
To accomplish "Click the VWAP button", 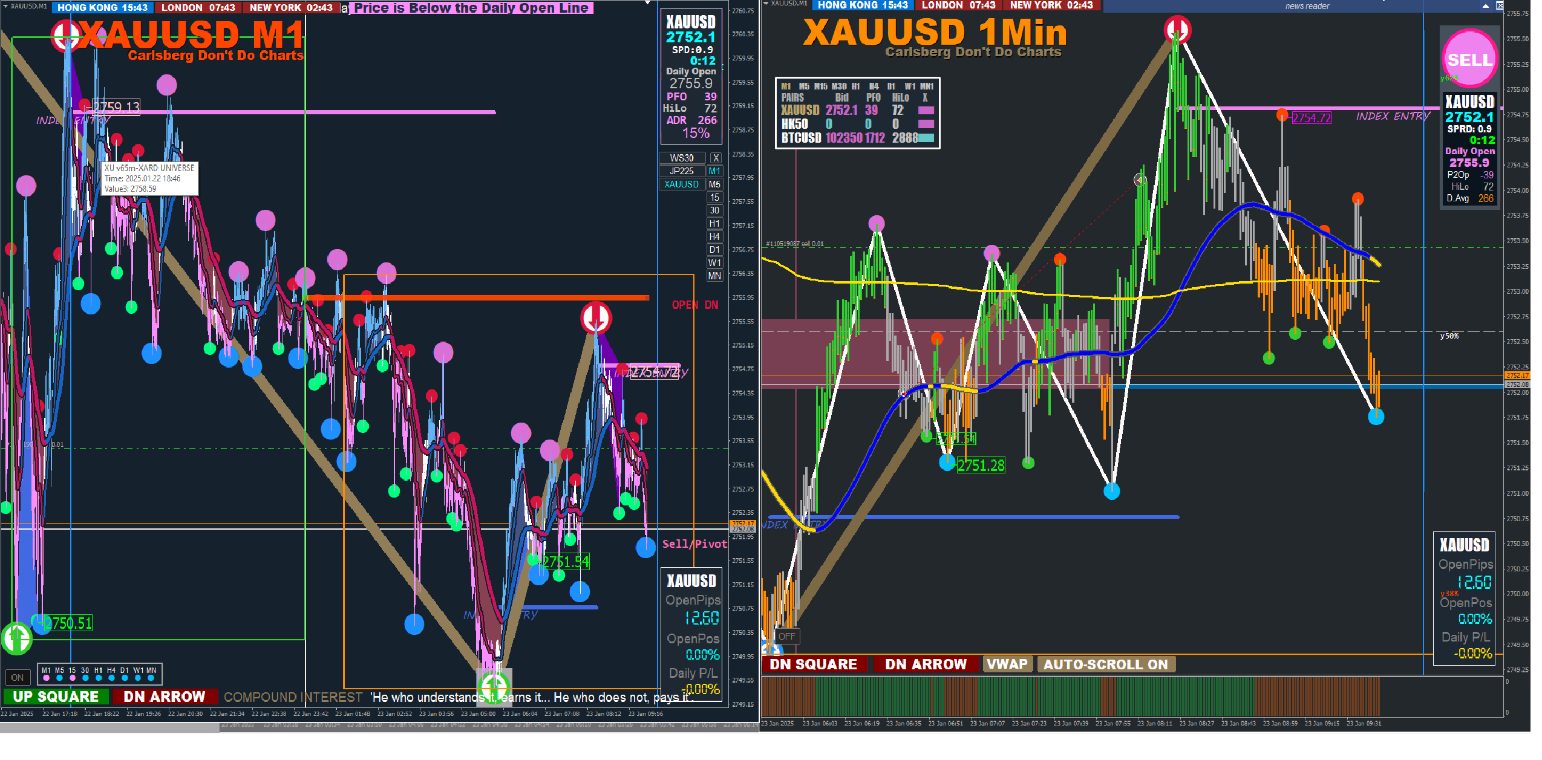I will 1007,664.
